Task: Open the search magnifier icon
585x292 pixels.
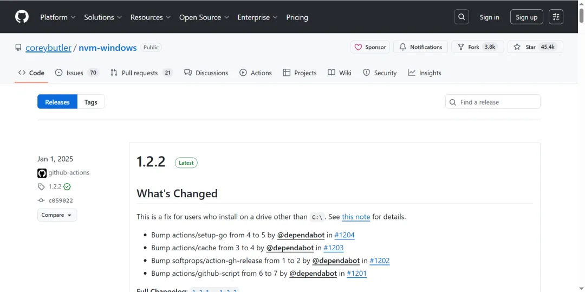Action: pos(461,17)
